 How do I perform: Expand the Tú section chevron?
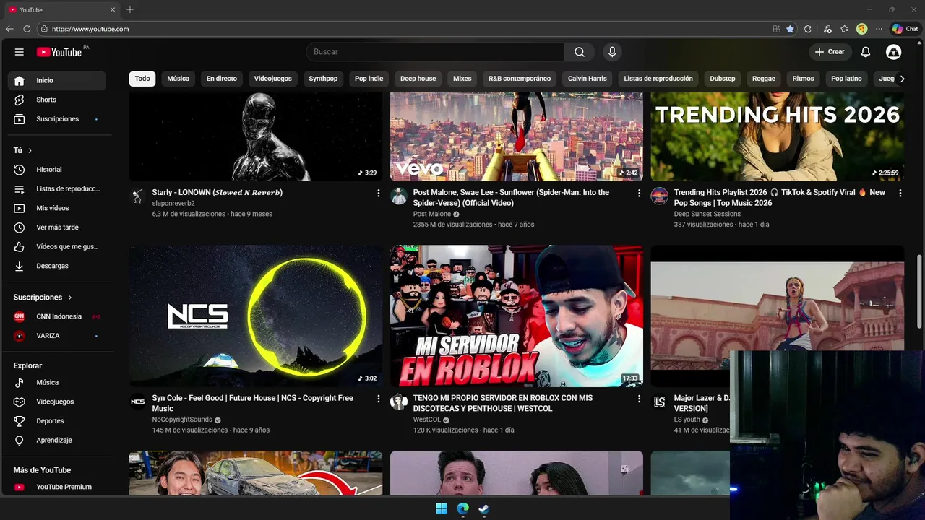tap(30, 150)
